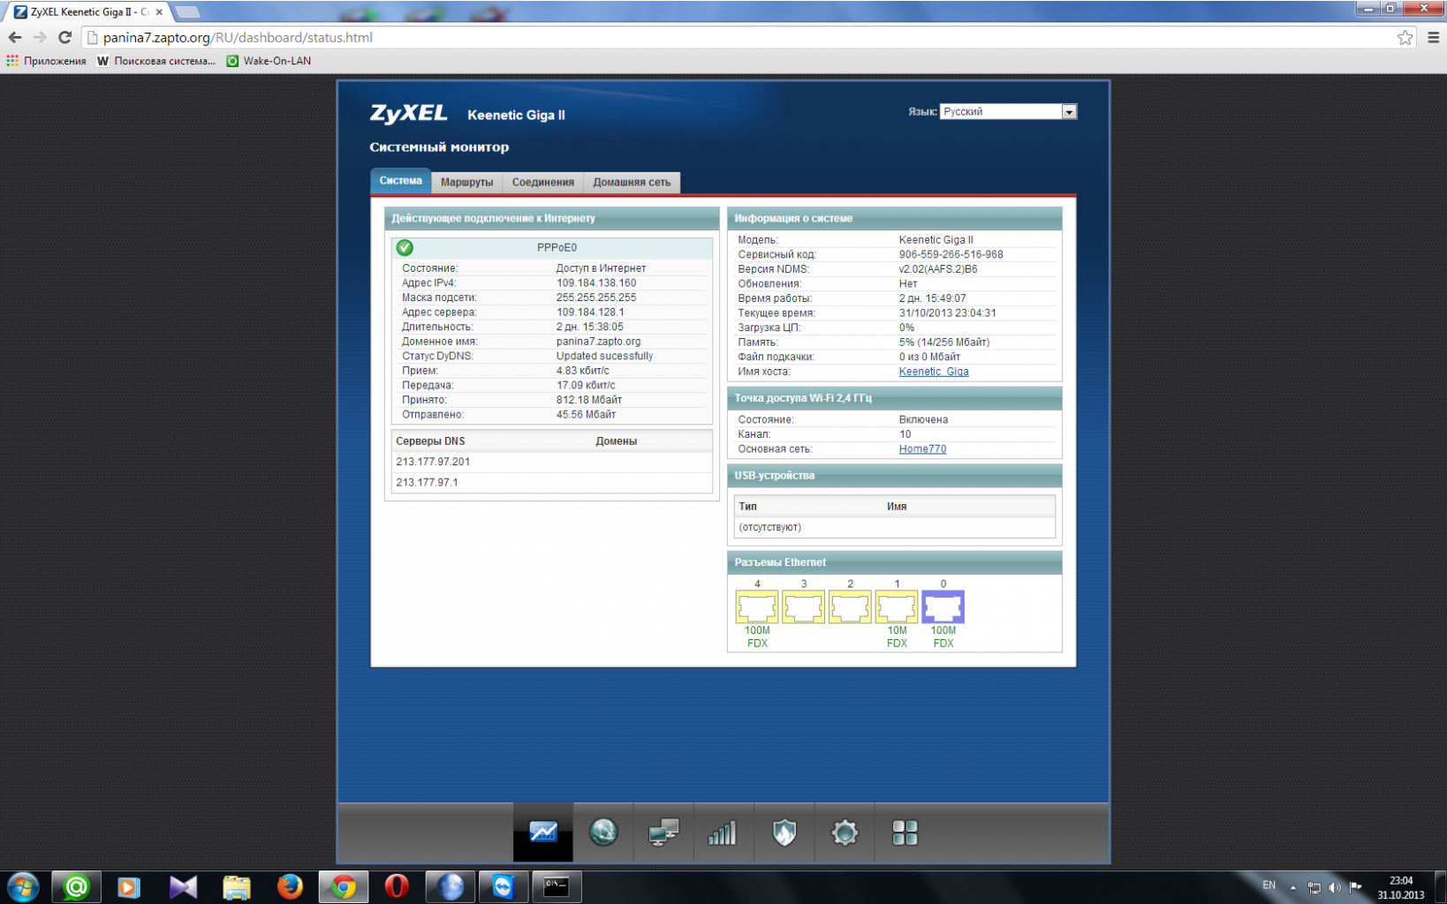Click the service code 906-559-266-516-968
The height and width of the screenshot is (904, 1447).
(951, 254)
